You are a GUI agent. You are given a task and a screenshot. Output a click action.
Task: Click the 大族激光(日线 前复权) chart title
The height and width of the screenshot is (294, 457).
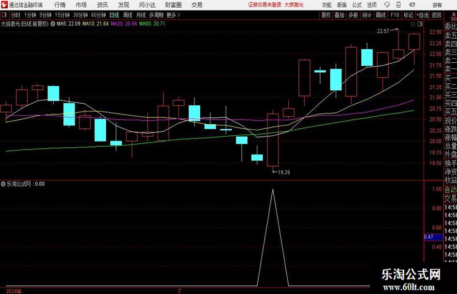click(25, 24)
